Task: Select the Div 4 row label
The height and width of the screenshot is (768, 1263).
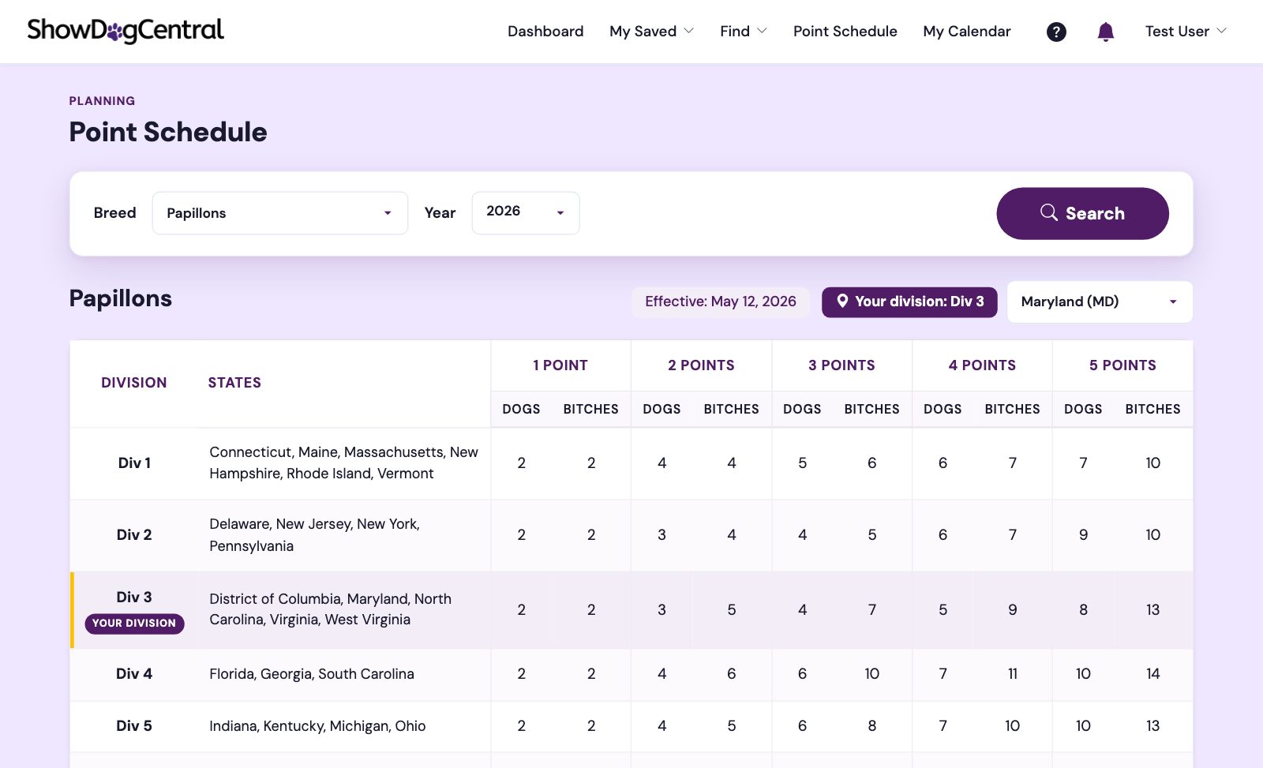Action: coord(134,674)
